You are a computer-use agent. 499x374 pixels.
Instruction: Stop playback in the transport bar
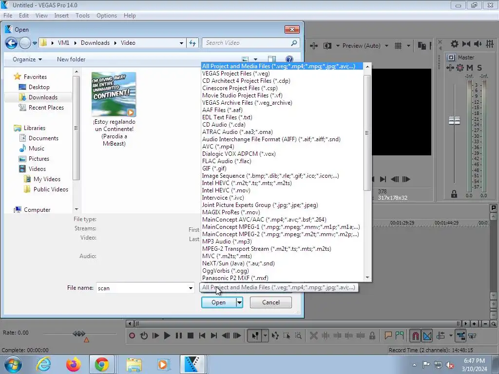(x=191, y=336)
